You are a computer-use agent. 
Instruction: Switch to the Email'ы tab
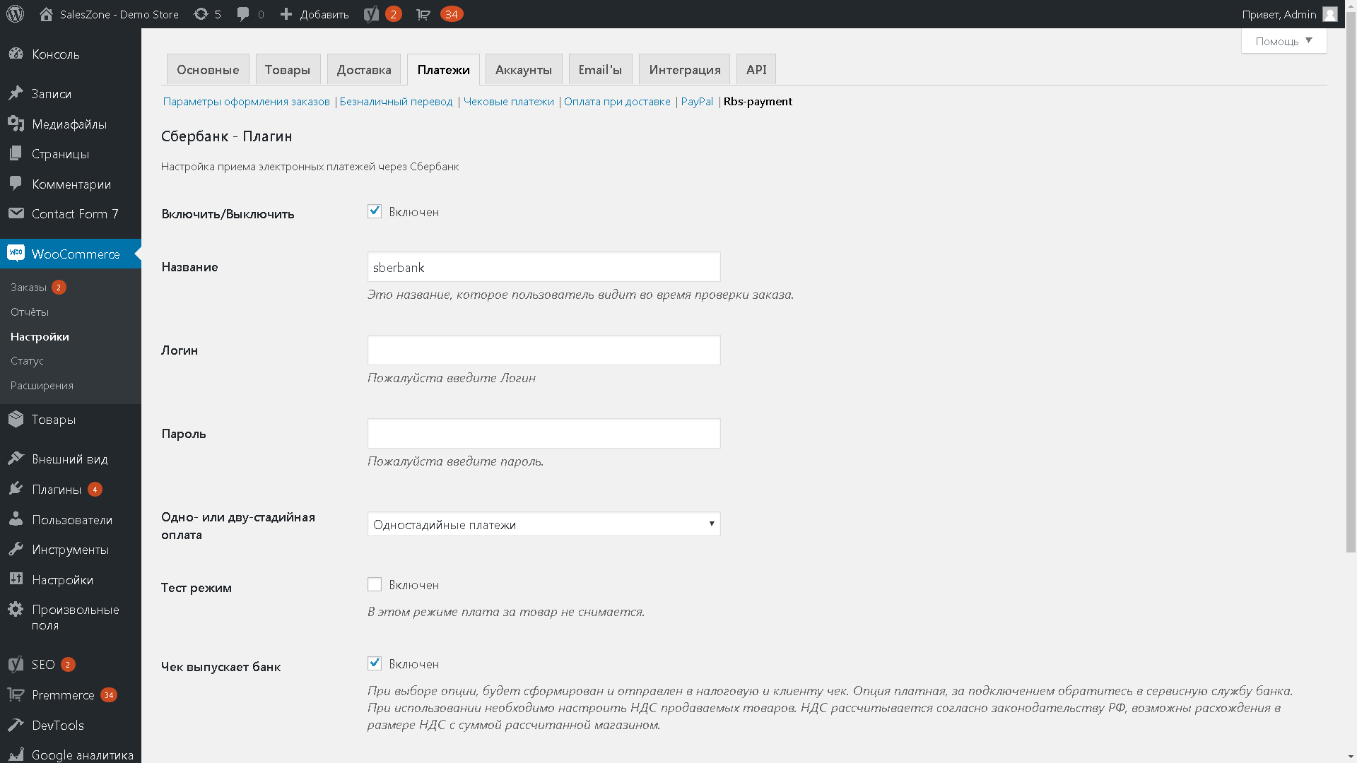point(600,69)
